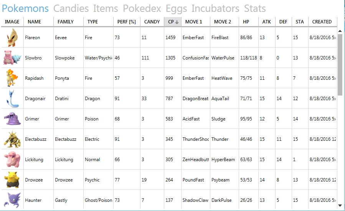The height and width of the screenshot is (211, 345).
Task: Pick the Grimer sprite image
Action: (x=12, y=119)
